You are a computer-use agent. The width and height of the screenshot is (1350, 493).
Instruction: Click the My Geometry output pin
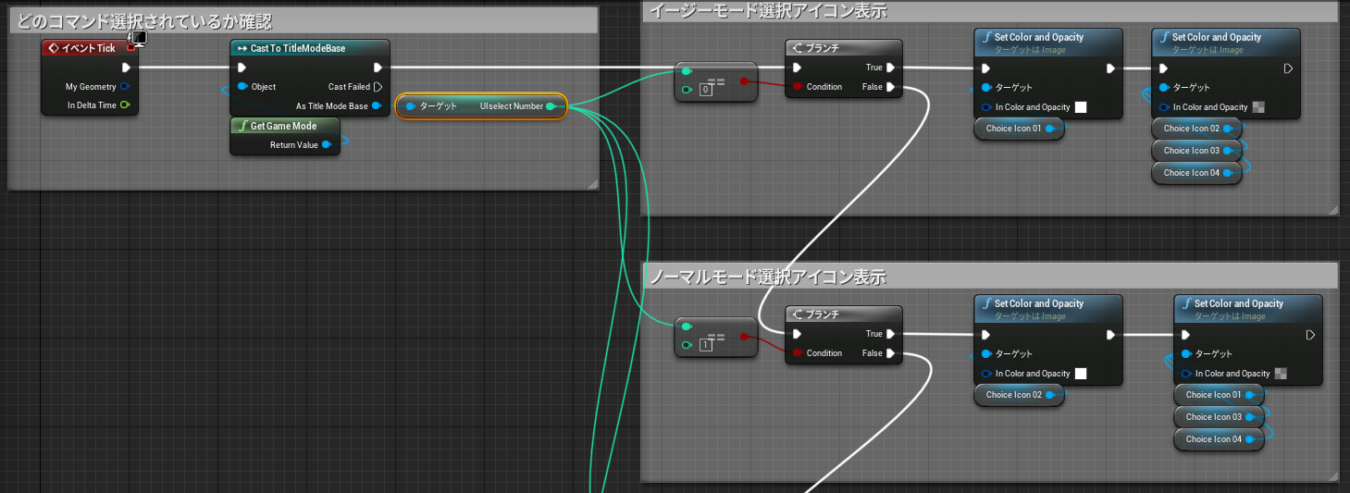124,87
